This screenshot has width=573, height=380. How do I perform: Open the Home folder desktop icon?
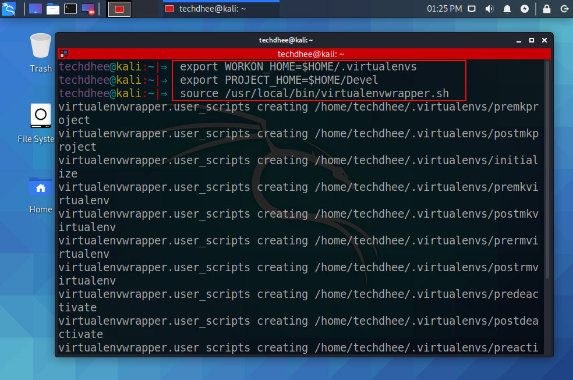41,196
